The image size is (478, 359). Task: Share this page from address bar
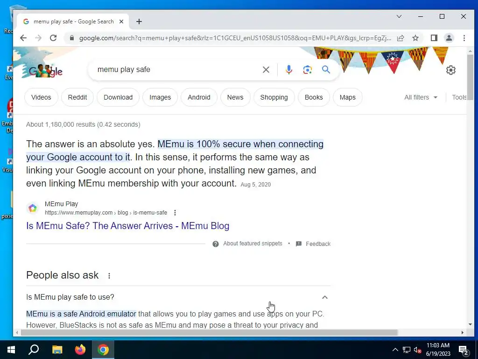(401, 38)
